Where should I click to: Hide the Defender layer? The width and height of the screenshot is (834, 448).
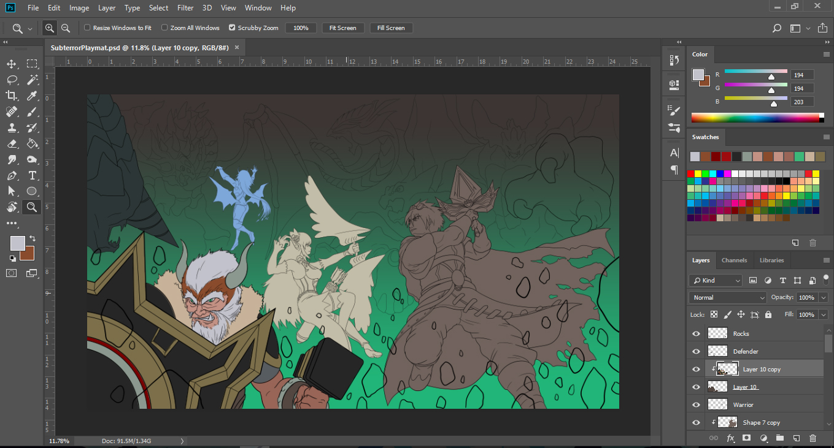tap(696, 351)
